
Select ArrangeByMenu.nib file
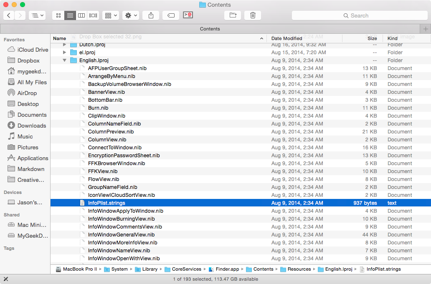point(241,76)
